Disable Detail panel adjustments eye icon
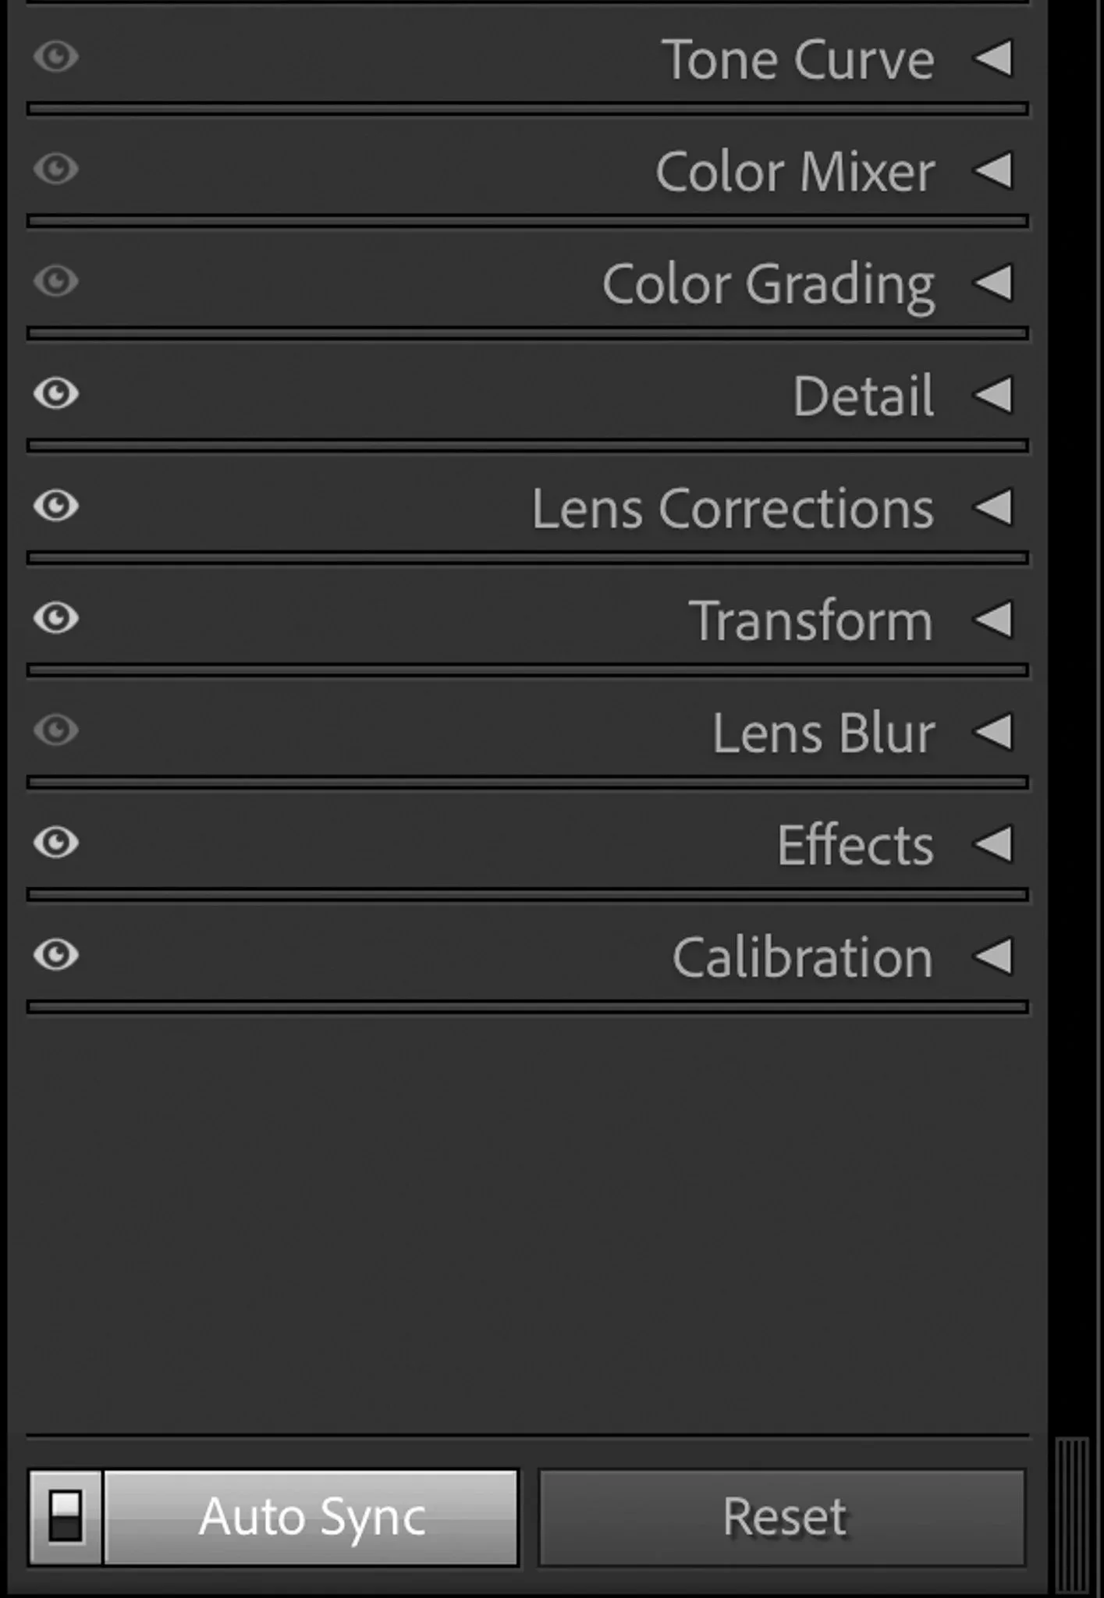 coord(56,393)
